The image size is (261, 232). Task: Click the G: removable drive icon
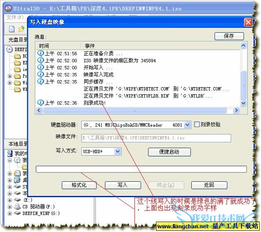coord(17,213)
